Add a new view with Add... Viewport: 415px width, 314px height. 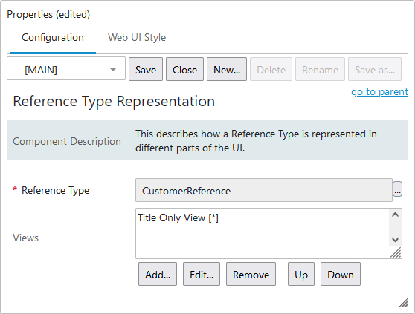pyautogui.click(x=158, y=274)
